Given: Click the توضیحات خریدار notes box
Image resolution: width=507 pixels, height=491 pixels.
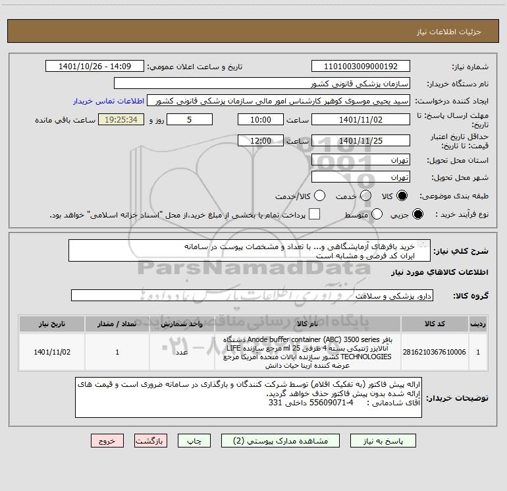Looking at the screenshot, I should pyautogui.click(x=248, y=397).
